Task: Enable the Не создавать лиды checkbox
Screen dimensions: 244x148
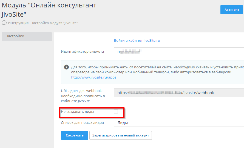Action: point(116,111)
